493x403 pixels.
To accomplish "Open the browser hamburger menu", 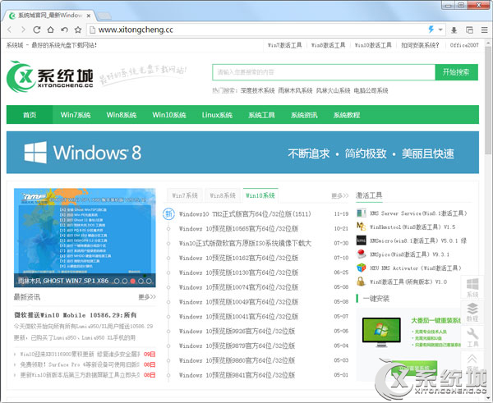I will [x=485, y=30].
